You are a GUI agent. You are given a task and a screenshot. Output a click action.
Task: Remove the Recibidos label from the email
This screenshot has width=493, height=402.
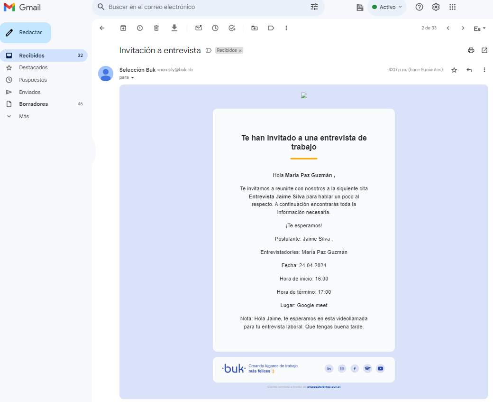click(x=240, y=50)
